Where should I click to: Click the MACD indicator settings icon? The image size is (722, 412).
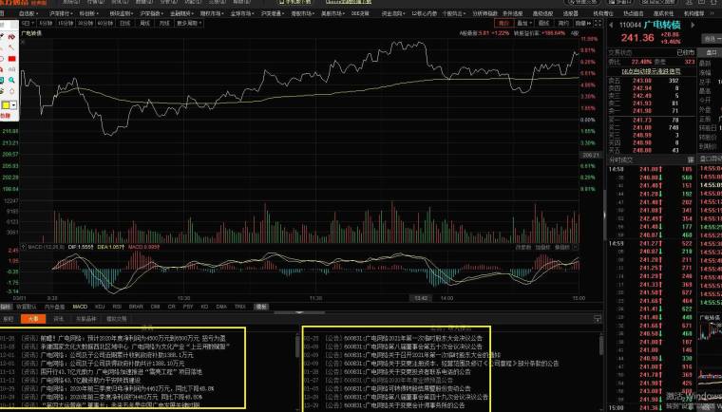pos(24,247)
